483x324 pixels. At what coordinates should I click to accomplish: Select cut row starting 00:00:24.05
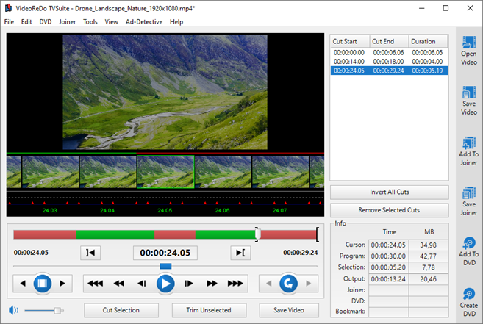pyautogui.click(x=389, y=71)
